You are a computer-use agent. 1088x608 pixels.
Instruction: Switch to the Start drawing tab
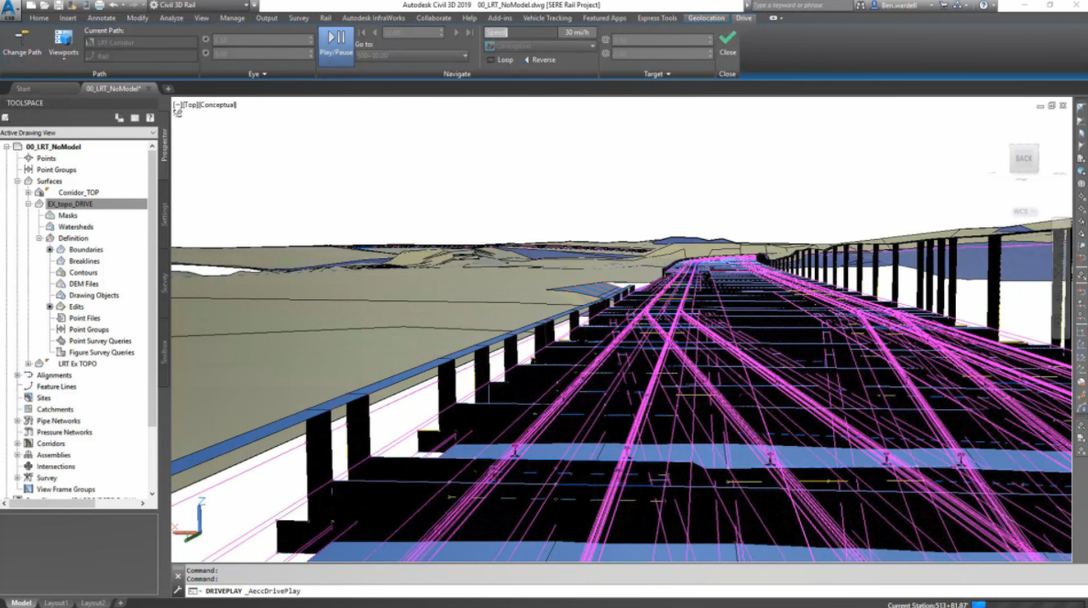click(24, 89)
